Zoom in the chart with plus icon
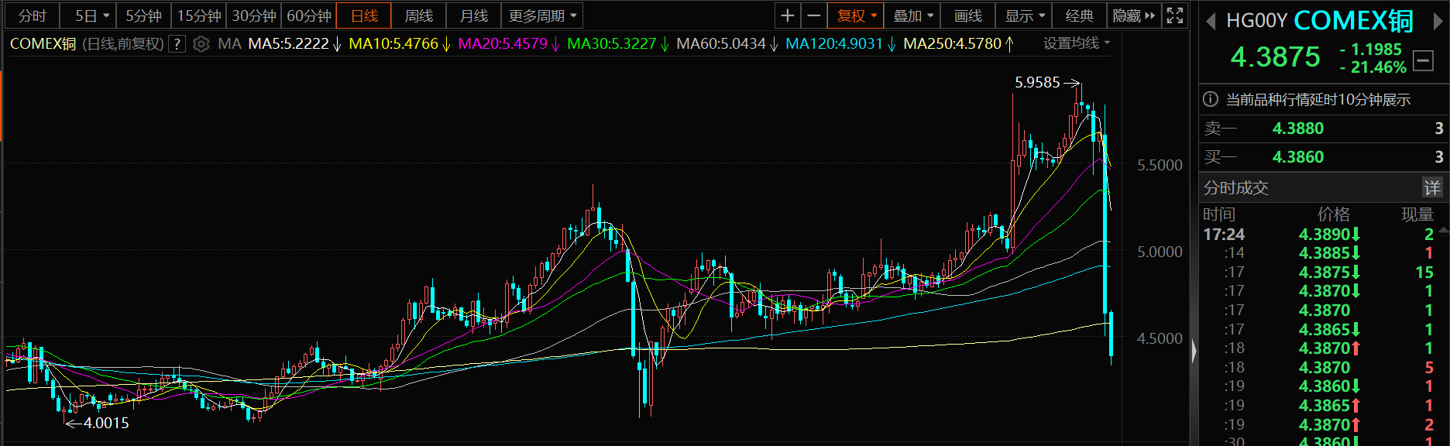Screen dimensions: 1450x446 click(787, 15)
